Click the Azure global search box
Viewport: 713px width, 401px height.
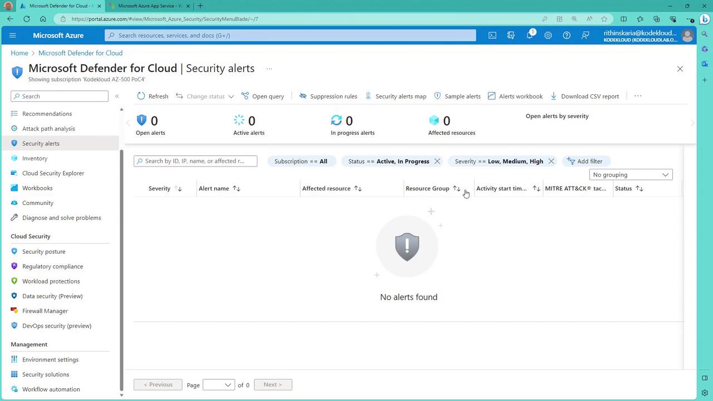pos(290,35)
